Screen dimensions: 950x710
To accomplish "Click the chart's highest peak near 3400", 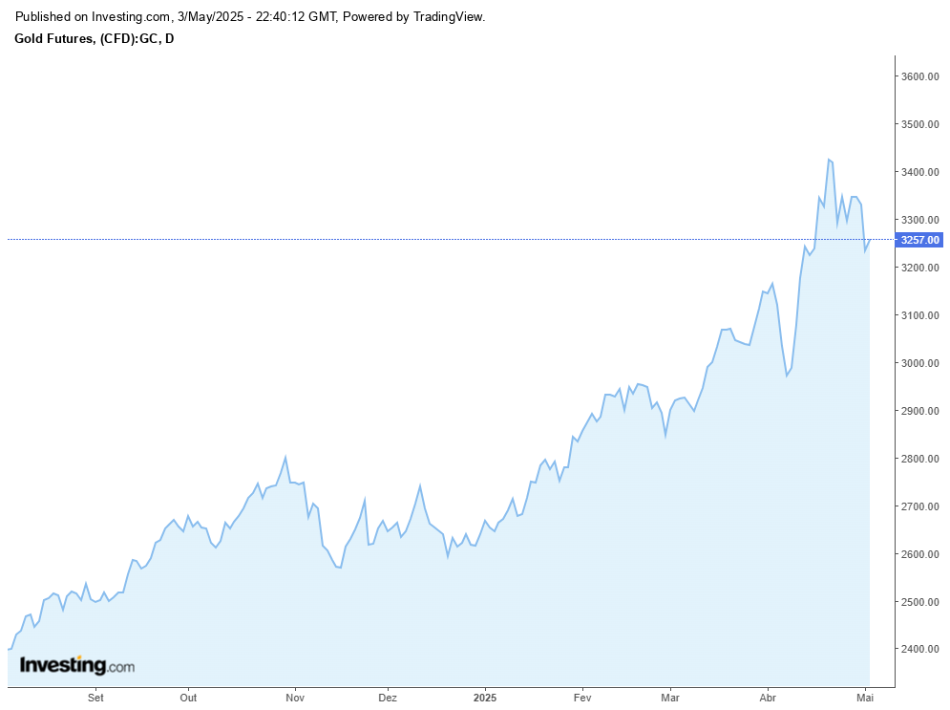I will (829, 160).
